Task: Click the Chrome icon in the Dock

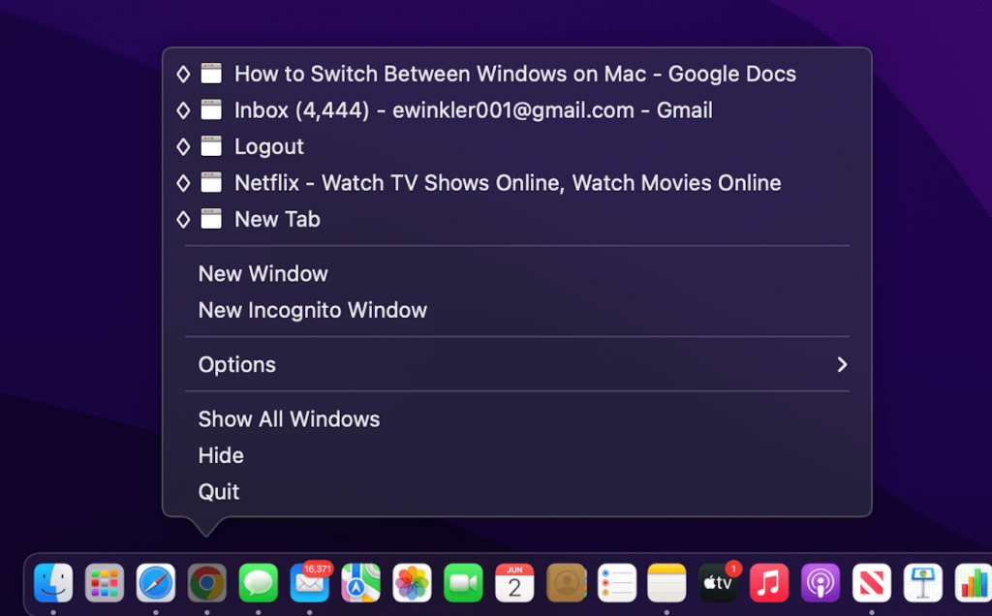Action: 207,582
